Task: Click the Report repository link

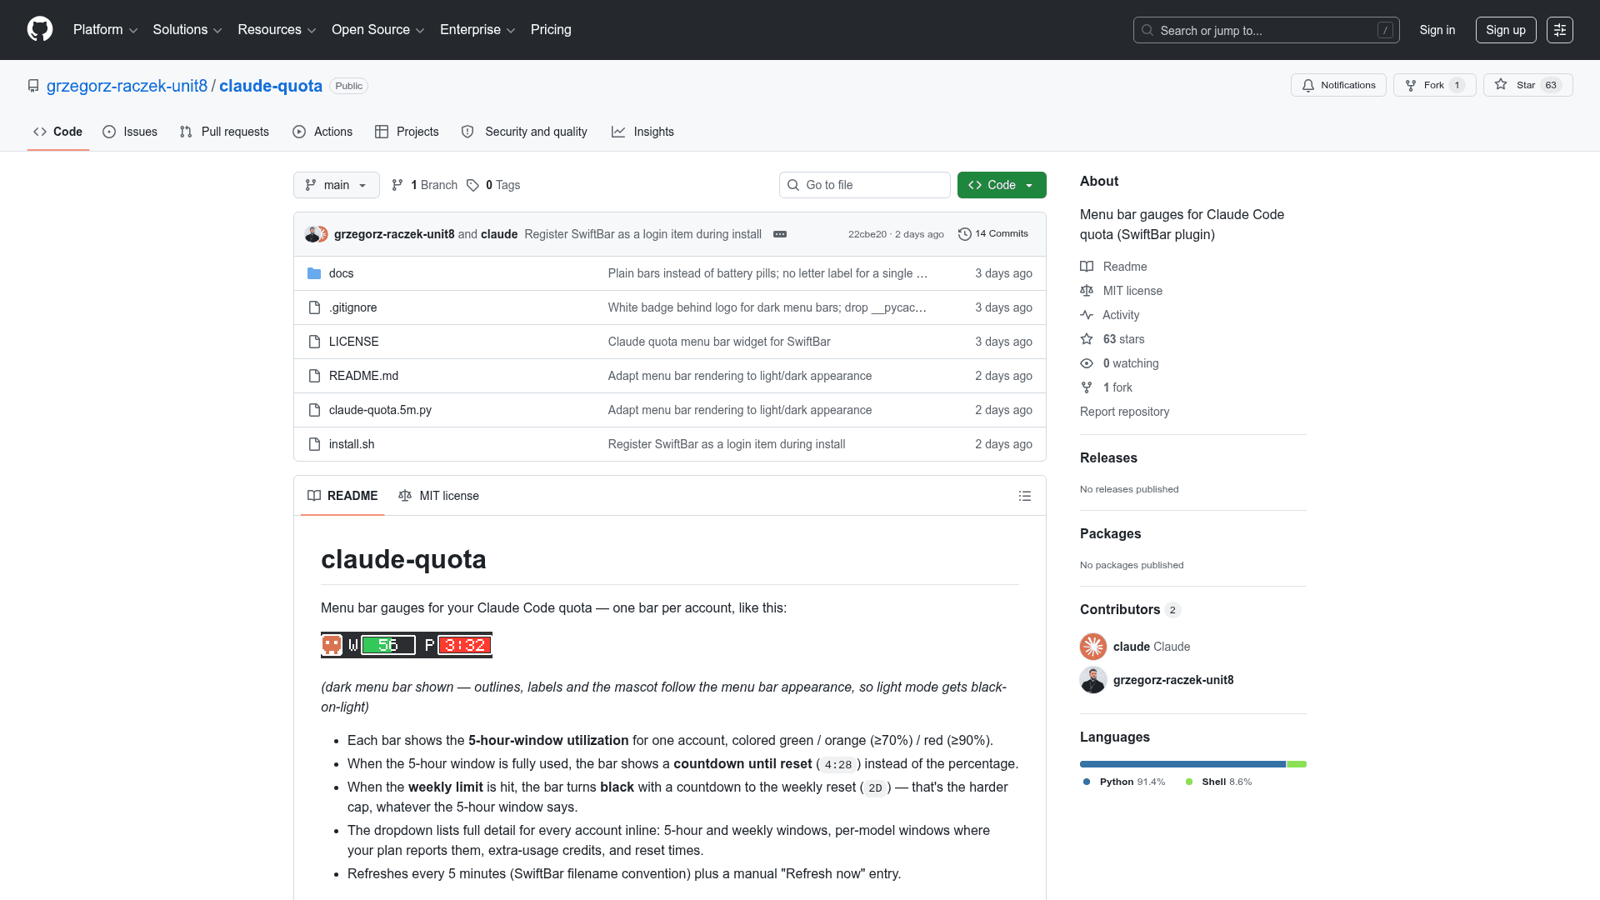Action: tap(1124, 412)
